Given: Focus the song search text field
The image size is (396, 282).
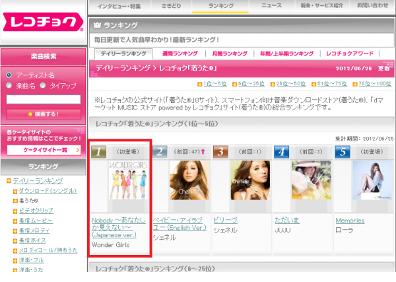Looking at the screenshot, I should pyautogui.click(x=44, y=99).
